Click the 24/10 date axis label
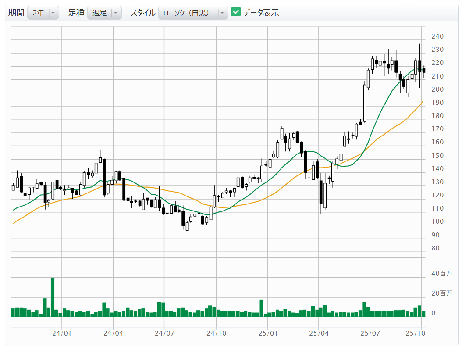 pyautogui.click(x=216, y=333)
